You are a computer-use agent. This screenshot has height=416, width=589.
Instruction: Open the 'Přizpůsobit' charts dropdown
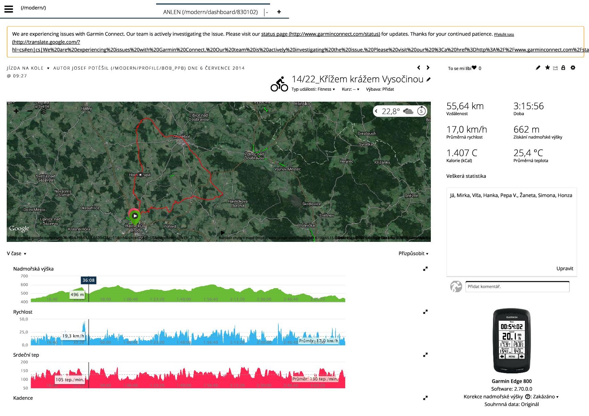click(413, 254)
